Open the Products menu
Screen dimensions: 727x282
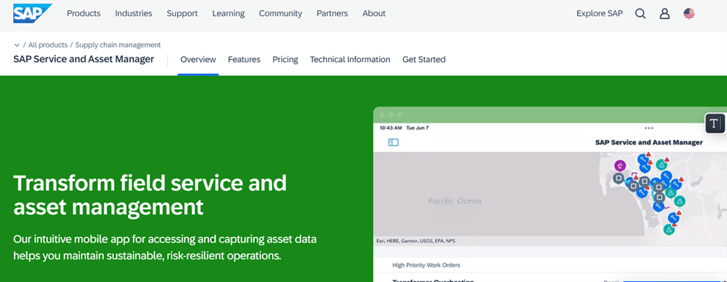click(83, 13)
